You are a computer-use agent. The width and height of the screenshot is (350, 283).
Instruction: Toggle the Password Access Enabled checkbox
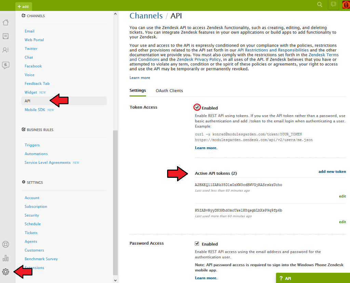point(197,244)
